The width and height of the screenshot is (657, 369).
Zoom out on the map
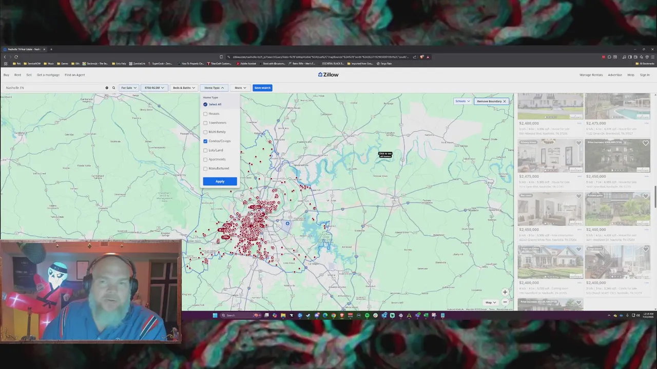pos(505,302)
